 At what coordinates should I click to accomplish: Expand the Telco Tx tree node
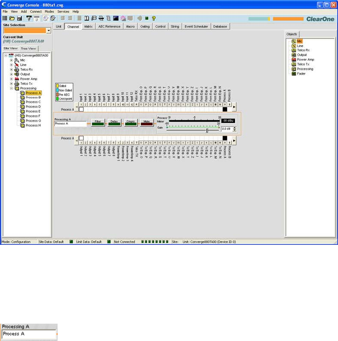pos(11,84)
